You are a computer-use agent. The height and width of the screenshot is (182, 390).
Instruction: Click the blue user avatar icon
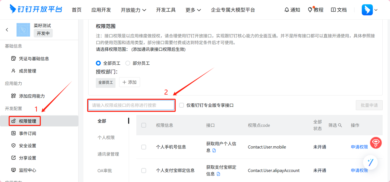tap(367, 10)
